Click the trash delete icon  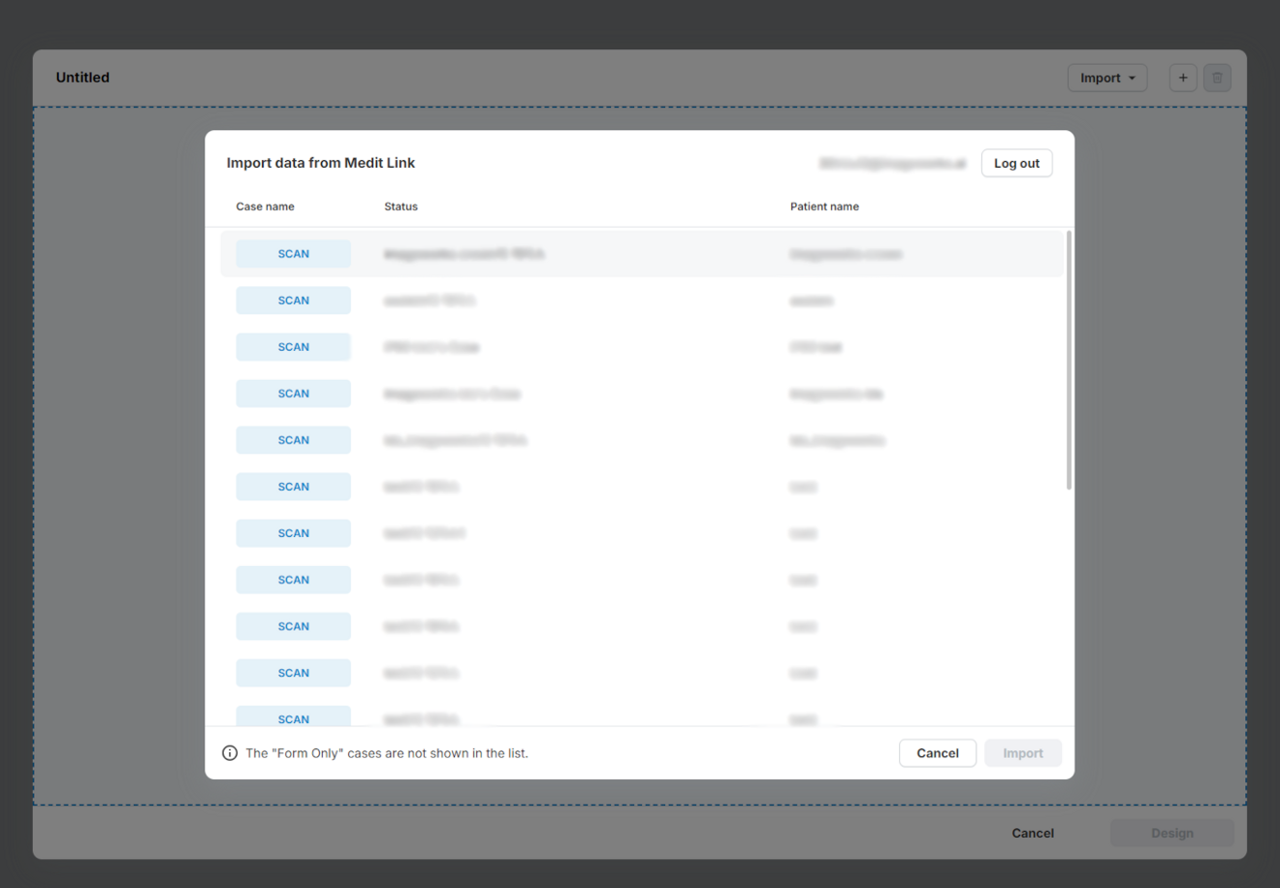point(1217,78)
